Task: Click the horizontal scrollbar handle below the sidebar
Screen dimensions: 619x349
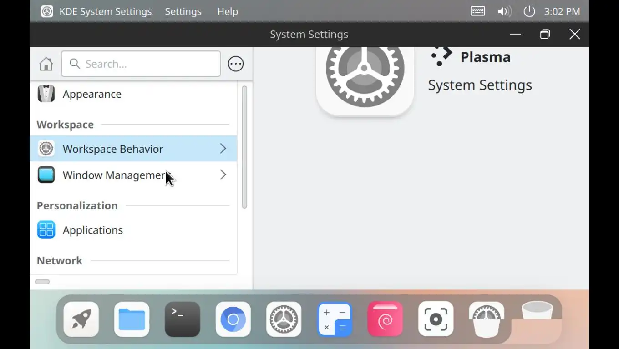Action: [x=42, y=282]
